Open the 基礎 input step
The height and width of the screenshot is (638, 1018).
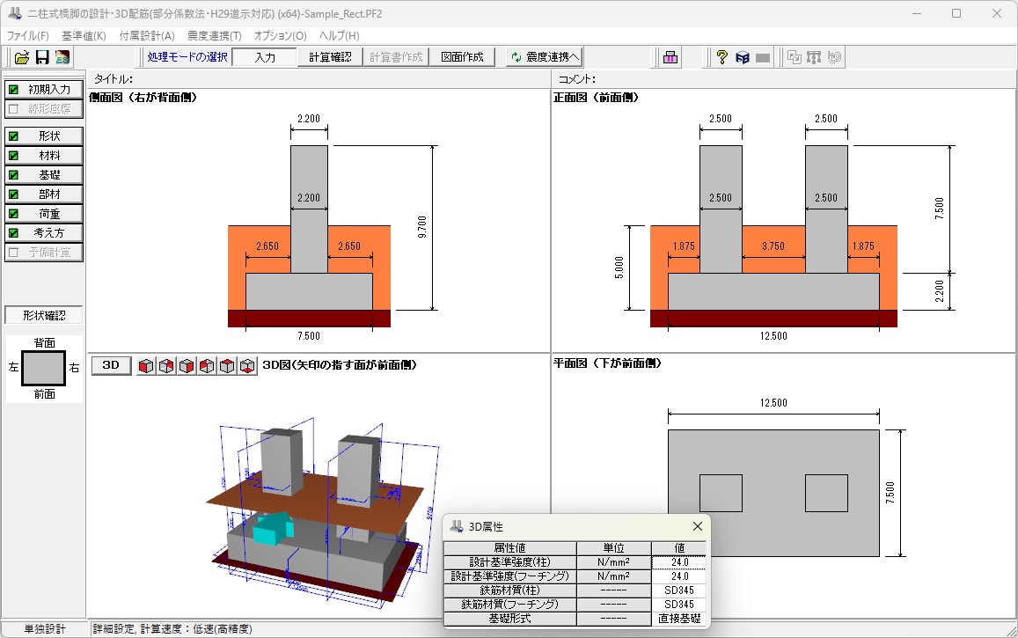point(44,174)
